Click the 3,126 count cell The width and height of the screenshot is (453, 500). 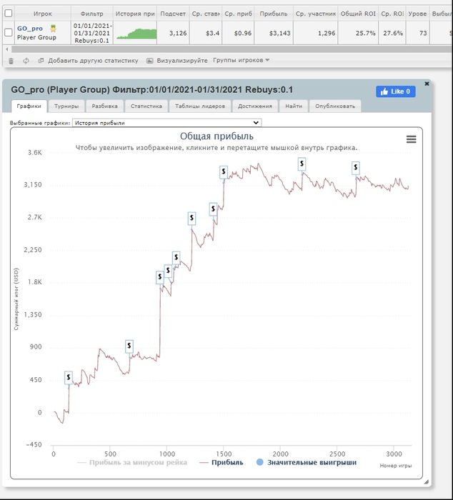tap(173, 33)
